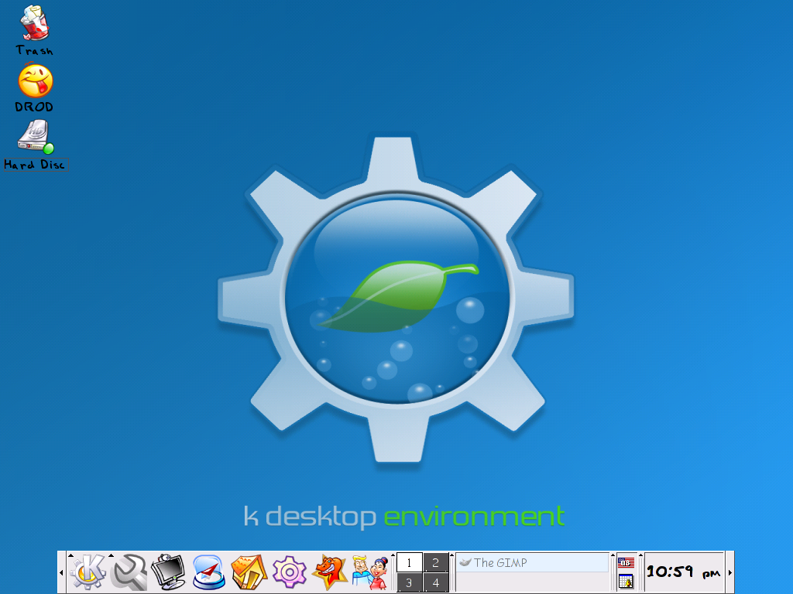This screenshot has height=594, width=793.
Task: Click the US flag keyboard layout indicator
Action: tap(626, 562)
